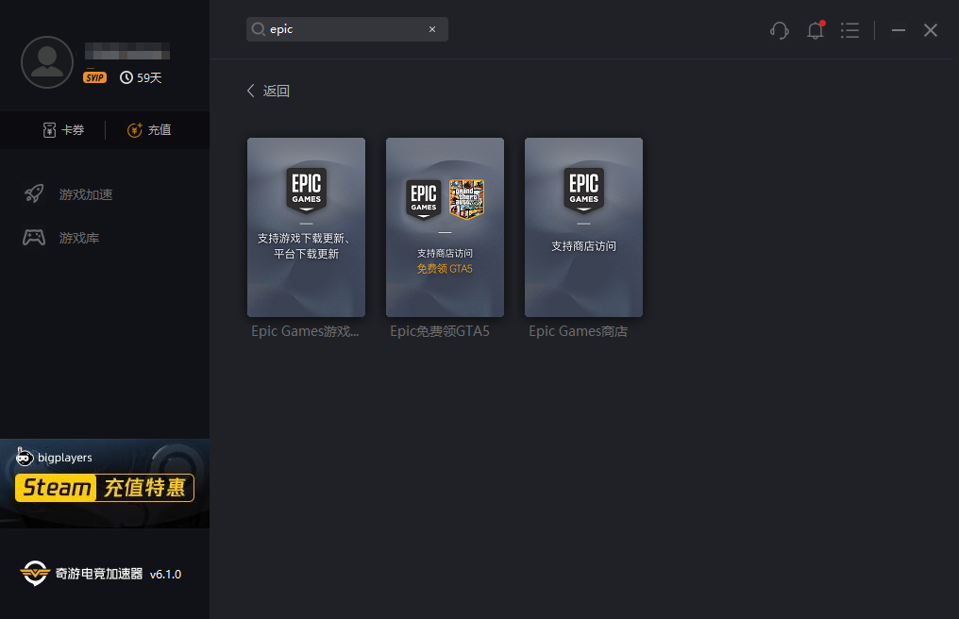959x619 pixels.
Task: Select the Epic免费领GTA5 card
Action: tap(445, 226)
